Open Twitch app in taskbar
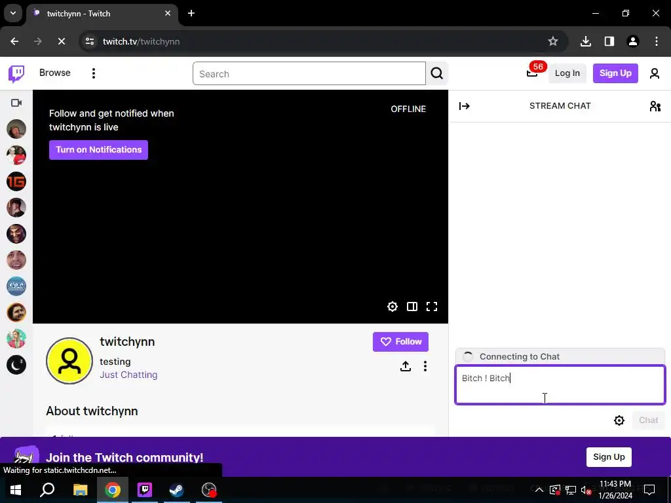The image size is (671, 503). pyautogui.click(x=145, y=490)
